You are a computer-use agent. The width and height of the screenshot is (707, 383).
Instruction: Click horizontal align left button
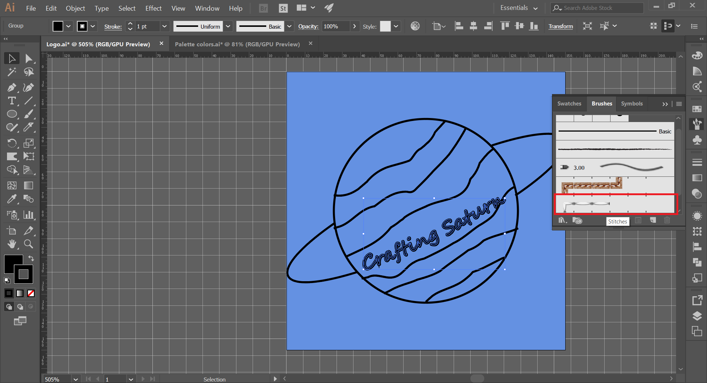tap(459, 26)
